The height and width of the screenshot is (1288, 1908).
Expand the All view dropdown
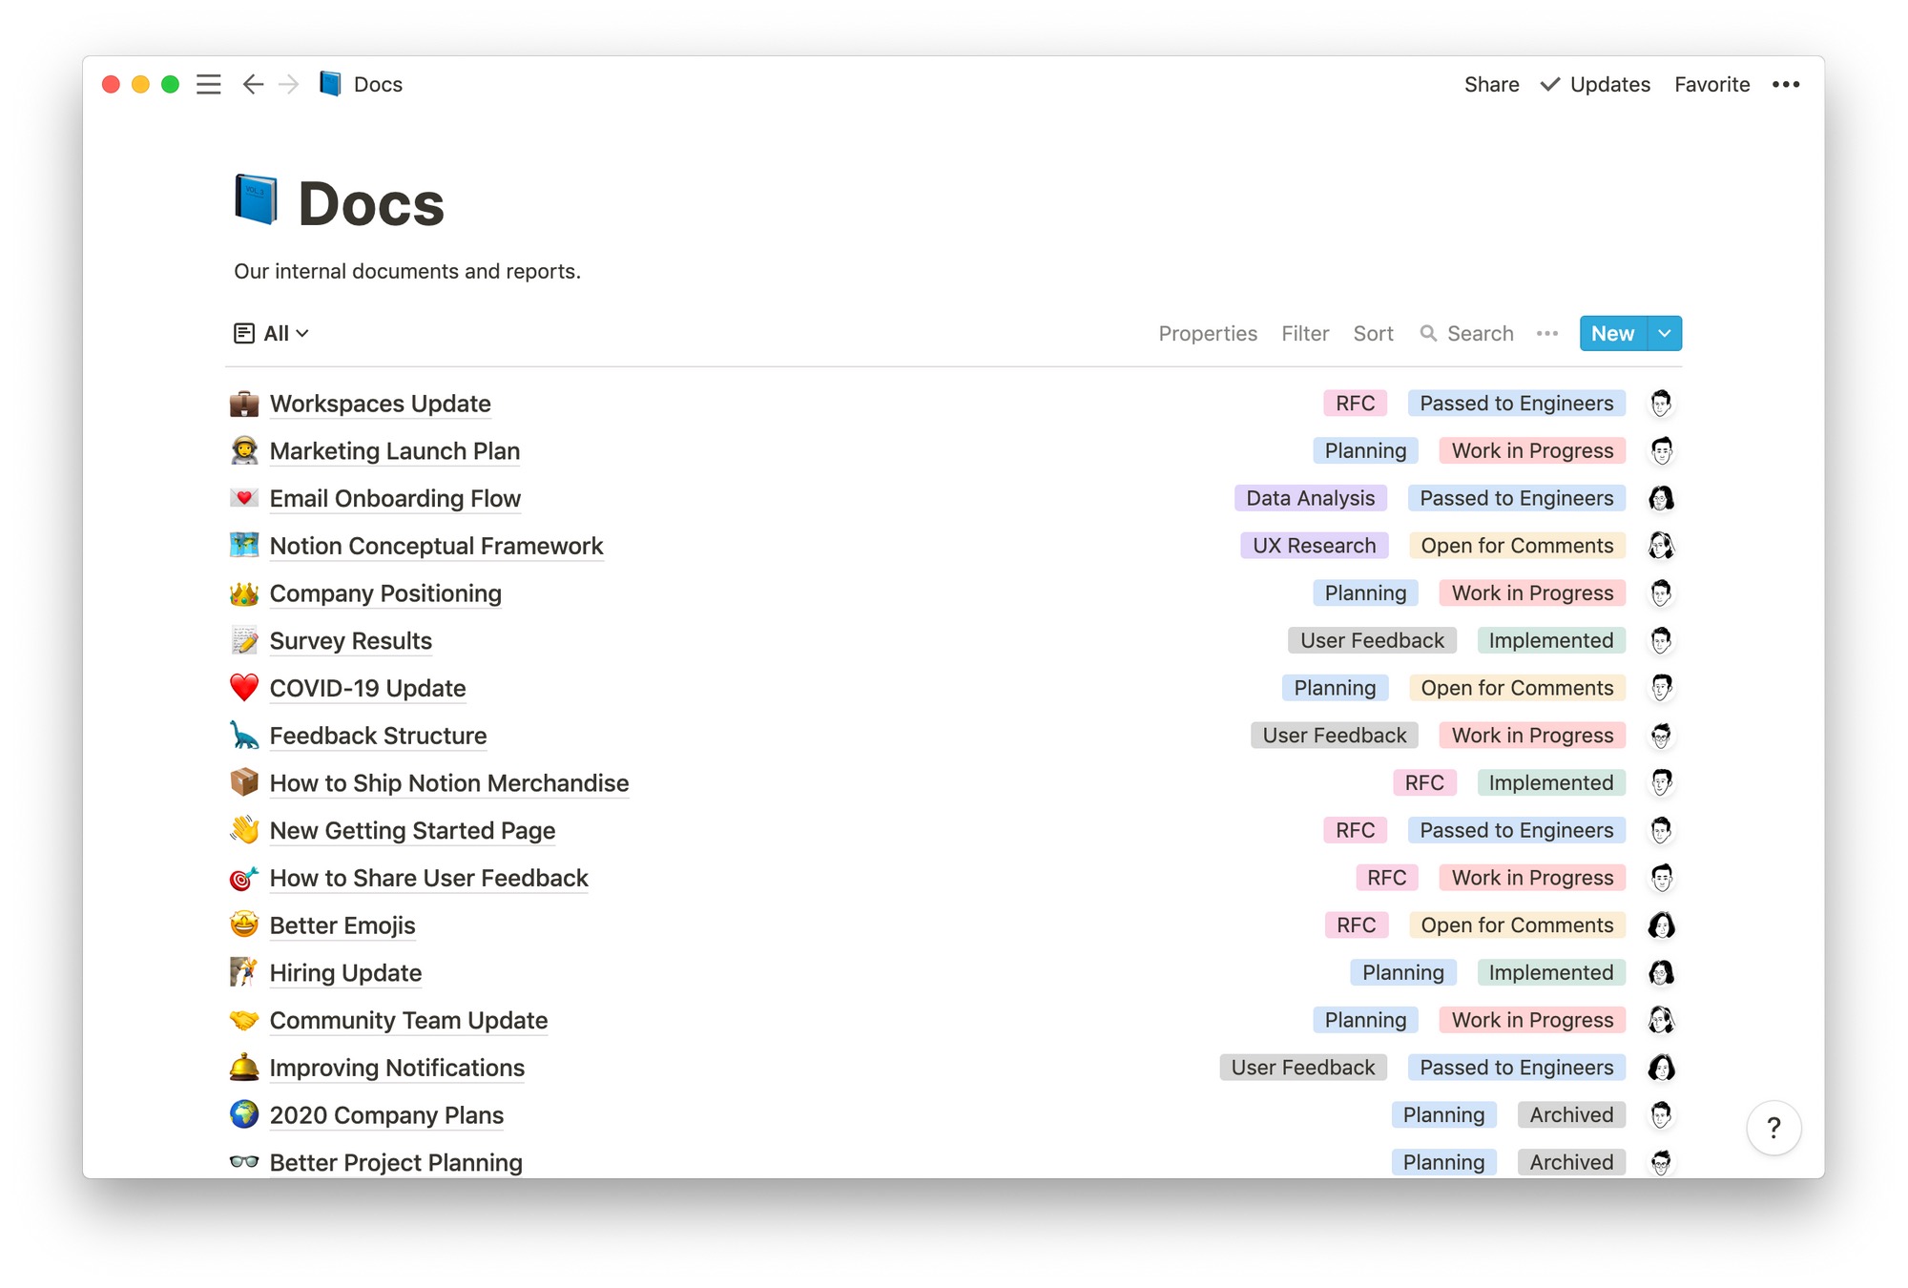[272, 333]
